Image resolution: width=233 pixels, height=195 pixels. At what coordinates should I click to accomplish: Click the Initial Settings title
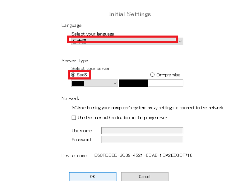(130, 14)
